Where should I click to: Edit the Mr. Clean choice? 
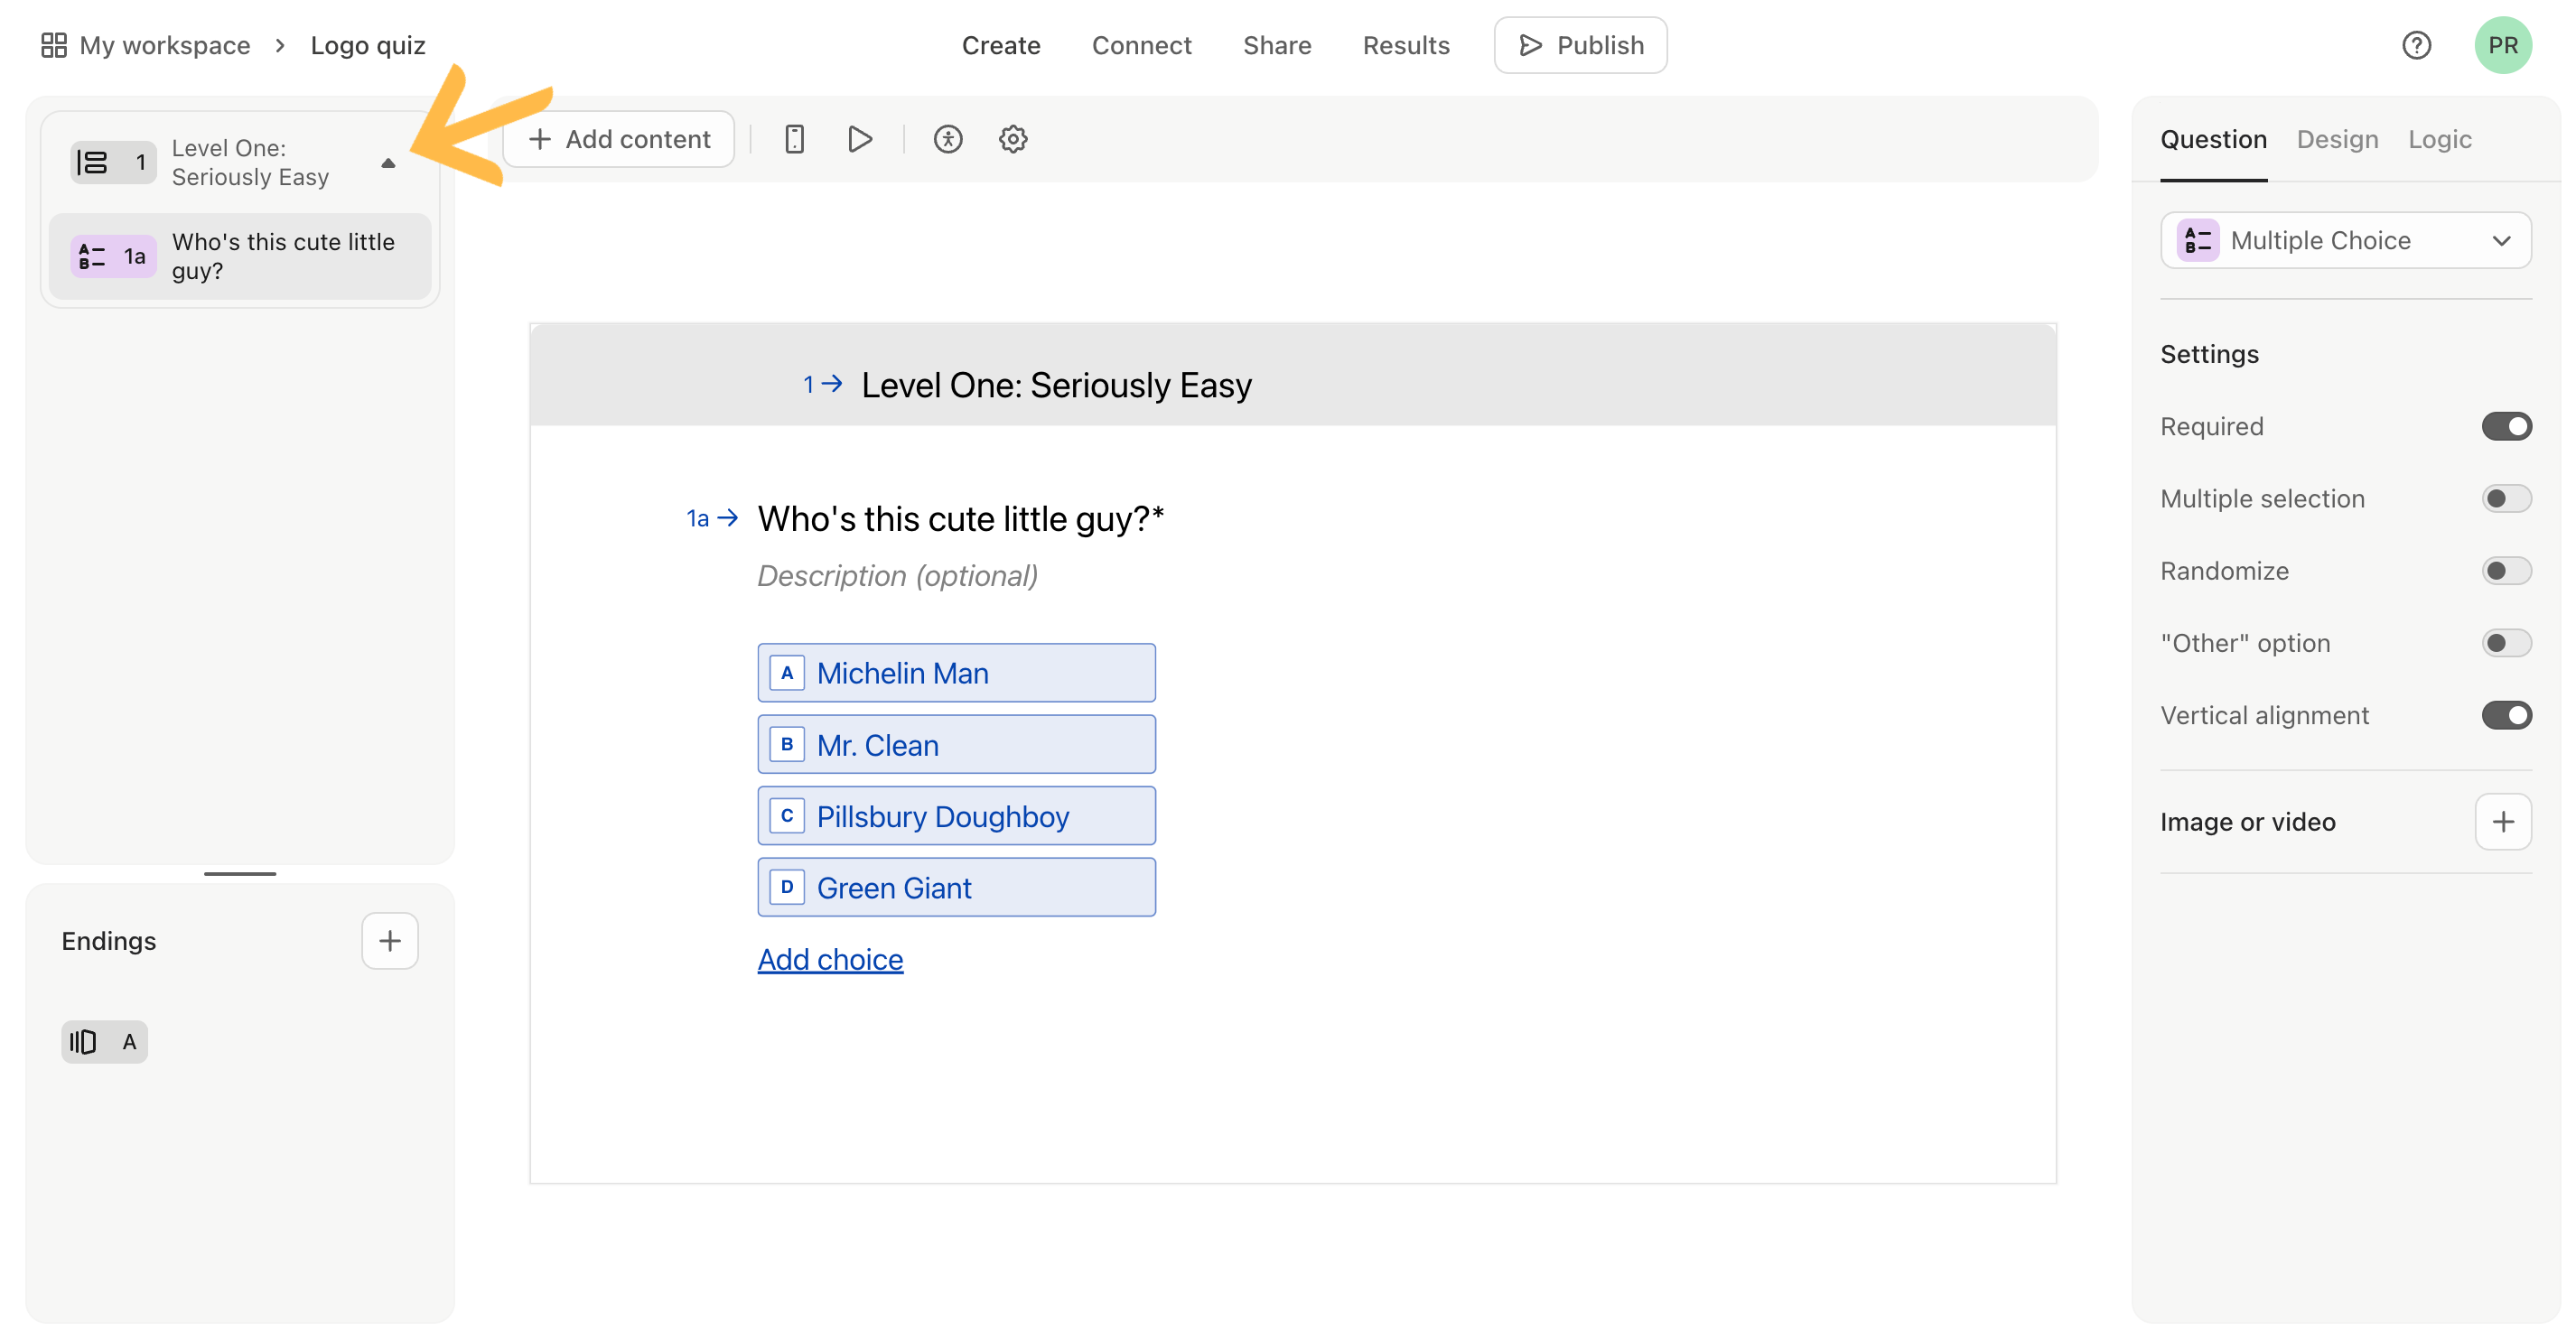pos(956,744)
